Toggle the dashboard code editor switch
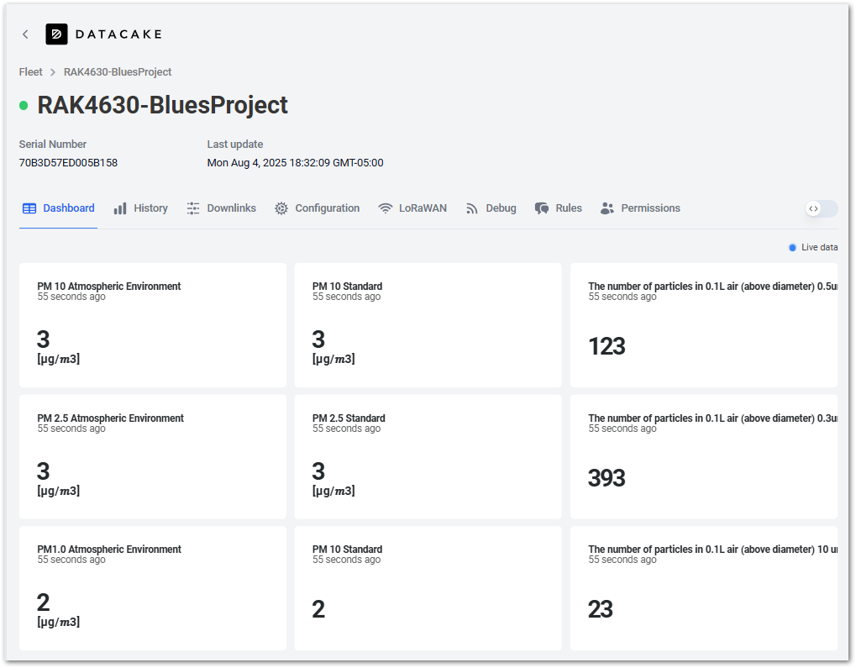The image size is (856, 668). (821, 208)
